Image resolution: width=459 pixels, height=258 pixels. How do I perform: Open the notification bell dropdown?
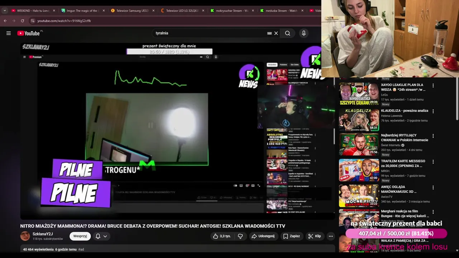coord(101,236)
